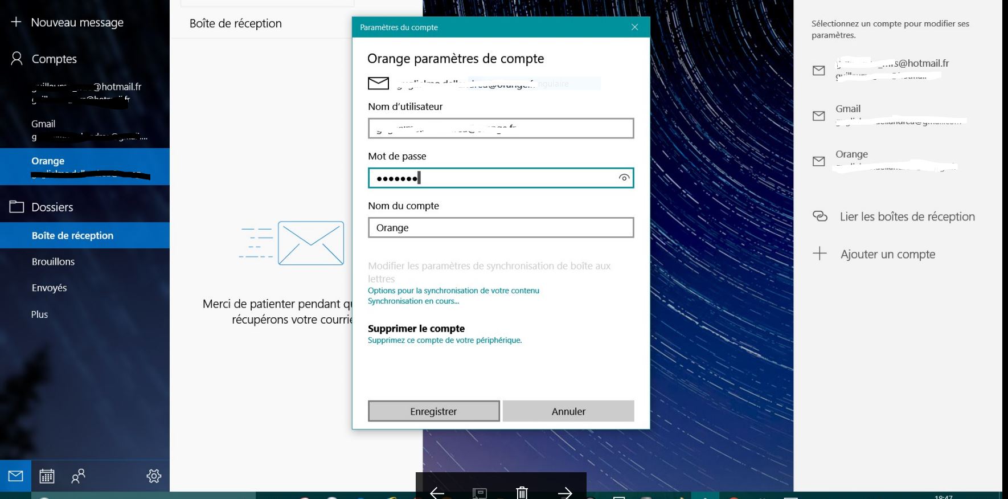
Task: Click the Boîte de réception header title
Action: coord(236,23)
